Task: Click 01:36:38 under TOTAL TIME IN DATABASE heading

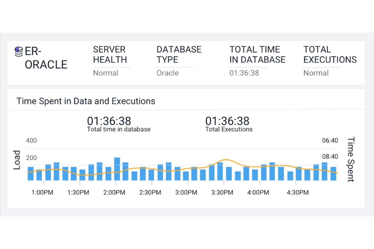Action: (244, 73)
